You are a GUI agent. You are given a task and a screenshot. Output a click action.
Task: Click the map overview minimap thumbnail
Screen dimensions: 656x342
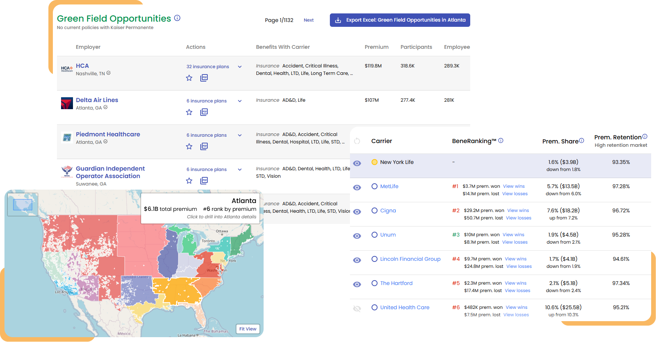tap(23, 205)
